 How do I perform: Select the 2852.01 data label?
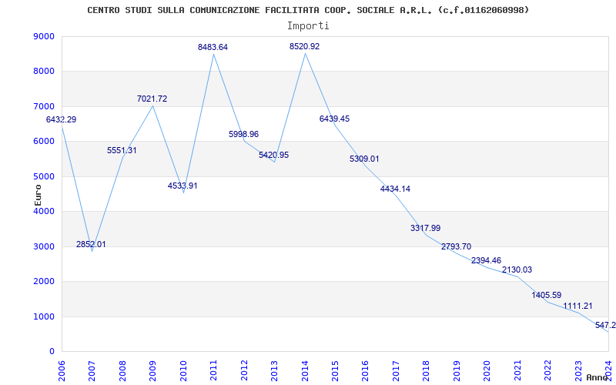tap(91, 244)
